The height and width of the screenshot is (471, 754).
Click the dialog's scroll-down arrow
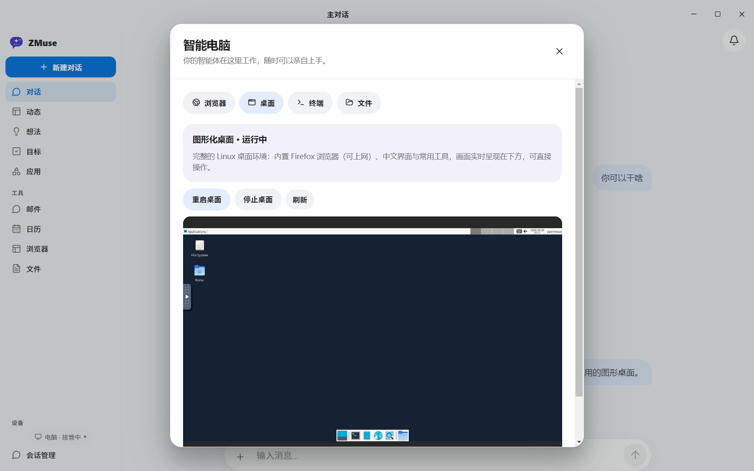pyautogui.click(x=579, y=442)
